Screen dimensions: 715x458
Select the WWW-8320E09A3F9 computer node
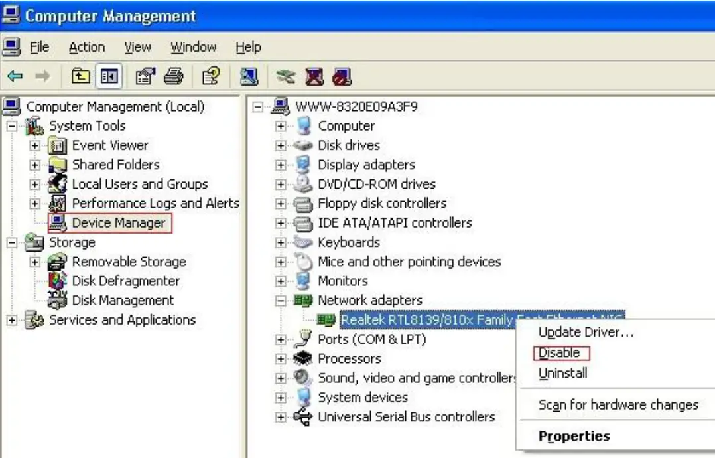pyautogui.click(x=357, y=107)
